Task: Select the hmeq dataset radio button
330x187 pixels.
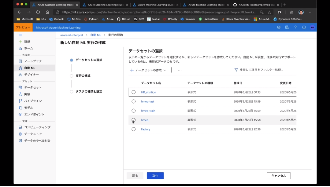Action: [x=133, y=120]
